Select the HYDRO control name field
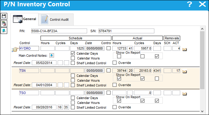 [x=29, y=48]
